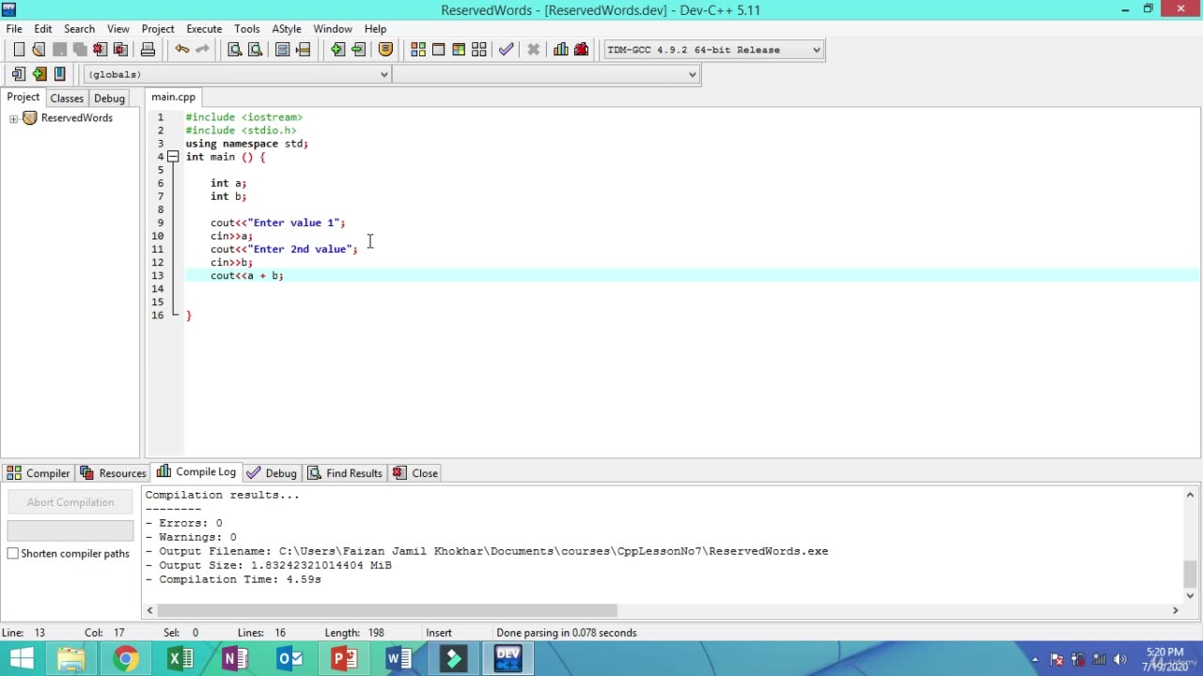Click the Abort Compilation button
This screenshot has width=1203, height=676.
point(70,502)
